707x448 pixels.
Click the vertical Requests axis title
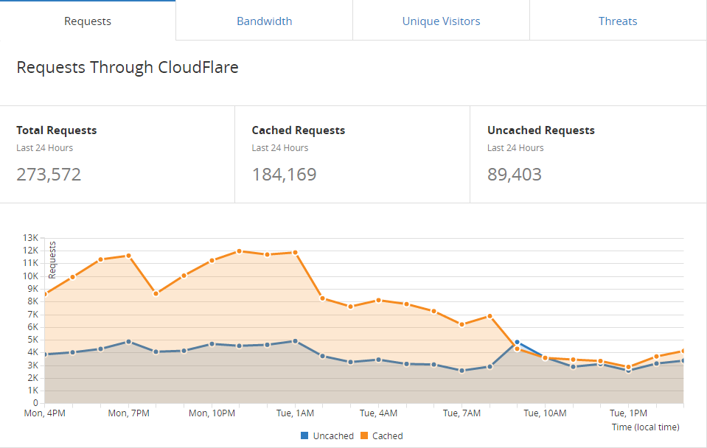52,260
